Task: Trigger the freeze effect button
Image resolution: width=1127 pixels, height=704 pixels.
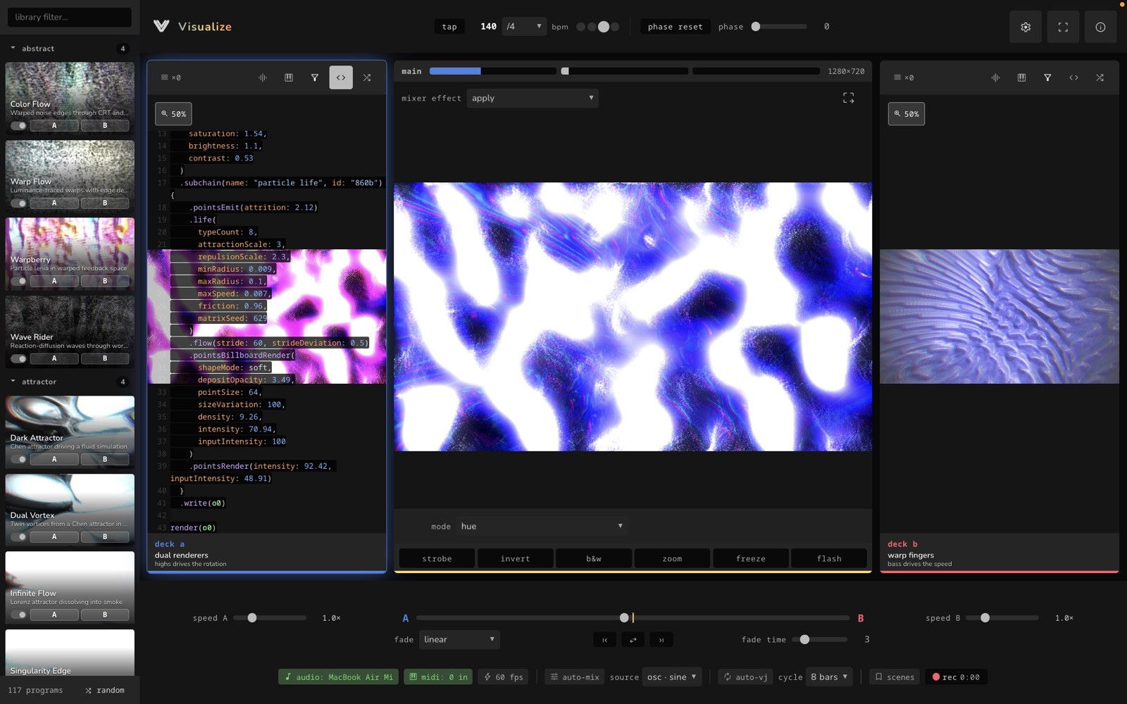Action: coord(751,558)
